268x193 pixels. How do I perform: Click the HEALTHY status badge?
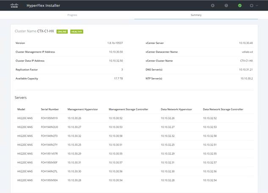coord(77,32)
